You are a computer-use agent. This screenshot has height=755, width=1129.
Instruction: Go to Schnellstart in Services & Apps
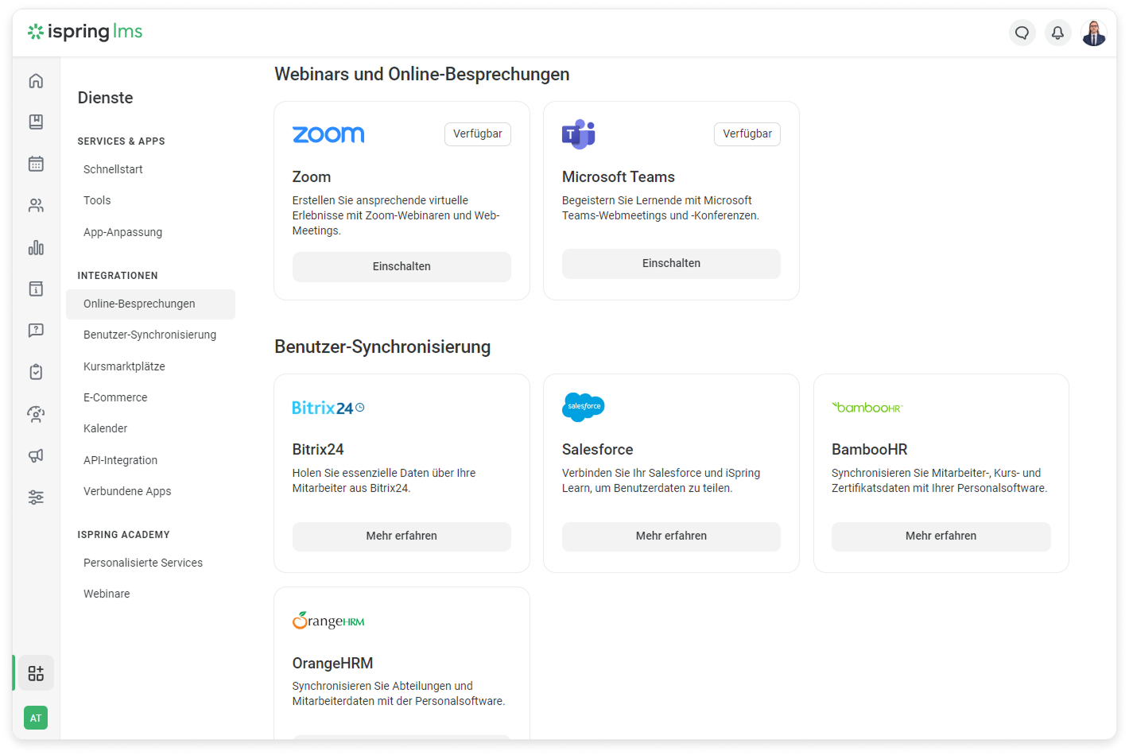click(x=113, y=169)
